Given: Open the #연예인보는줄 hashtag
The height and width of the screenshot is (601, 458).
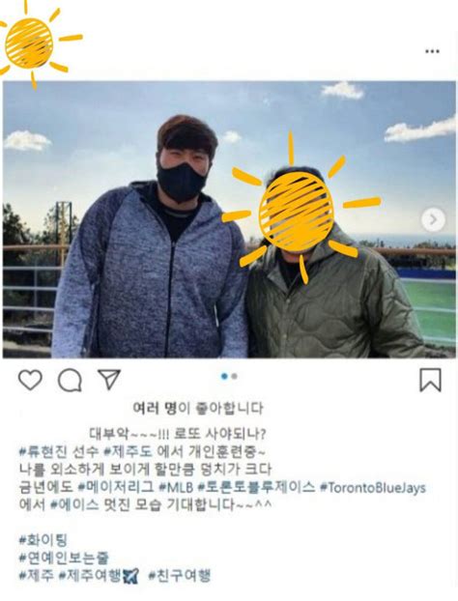Looking at the screenshot, I should click(65, 558).
